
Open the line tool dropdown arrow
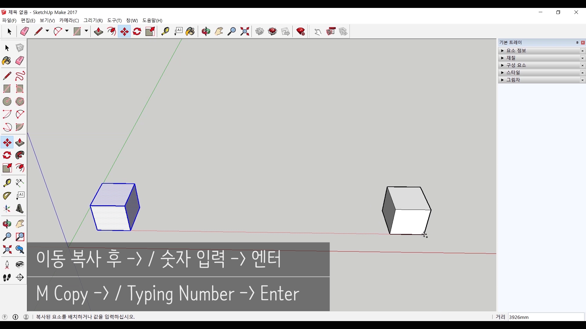47,31
